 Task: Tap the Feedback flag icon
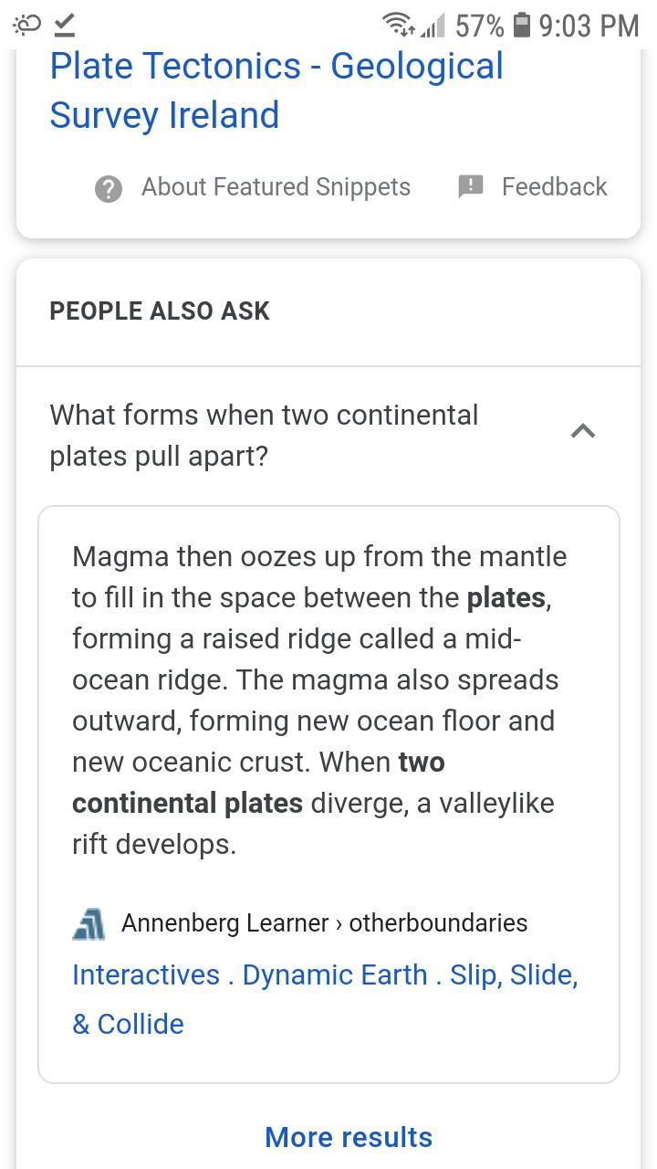(x=470, y=186)
